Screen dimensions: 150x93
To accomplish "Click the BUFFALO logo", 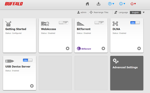I will tap(14, 4).
